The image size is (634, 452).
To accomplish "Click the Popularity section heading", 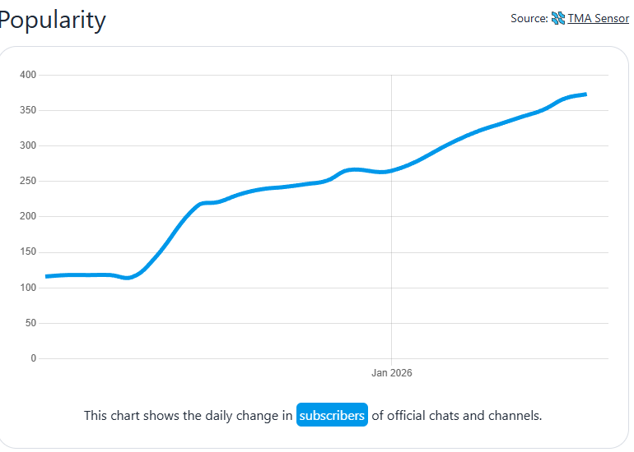I will 53,20.
